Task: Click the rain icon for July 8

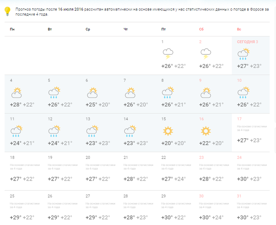Action: (x=168, y=92)
